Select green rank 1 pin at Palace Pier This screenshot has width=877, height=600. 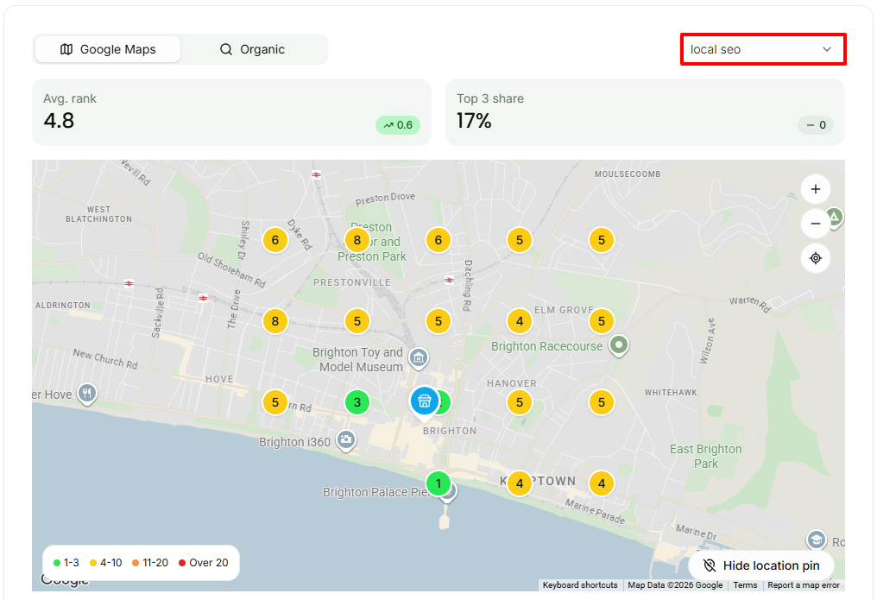click(438, 483)
